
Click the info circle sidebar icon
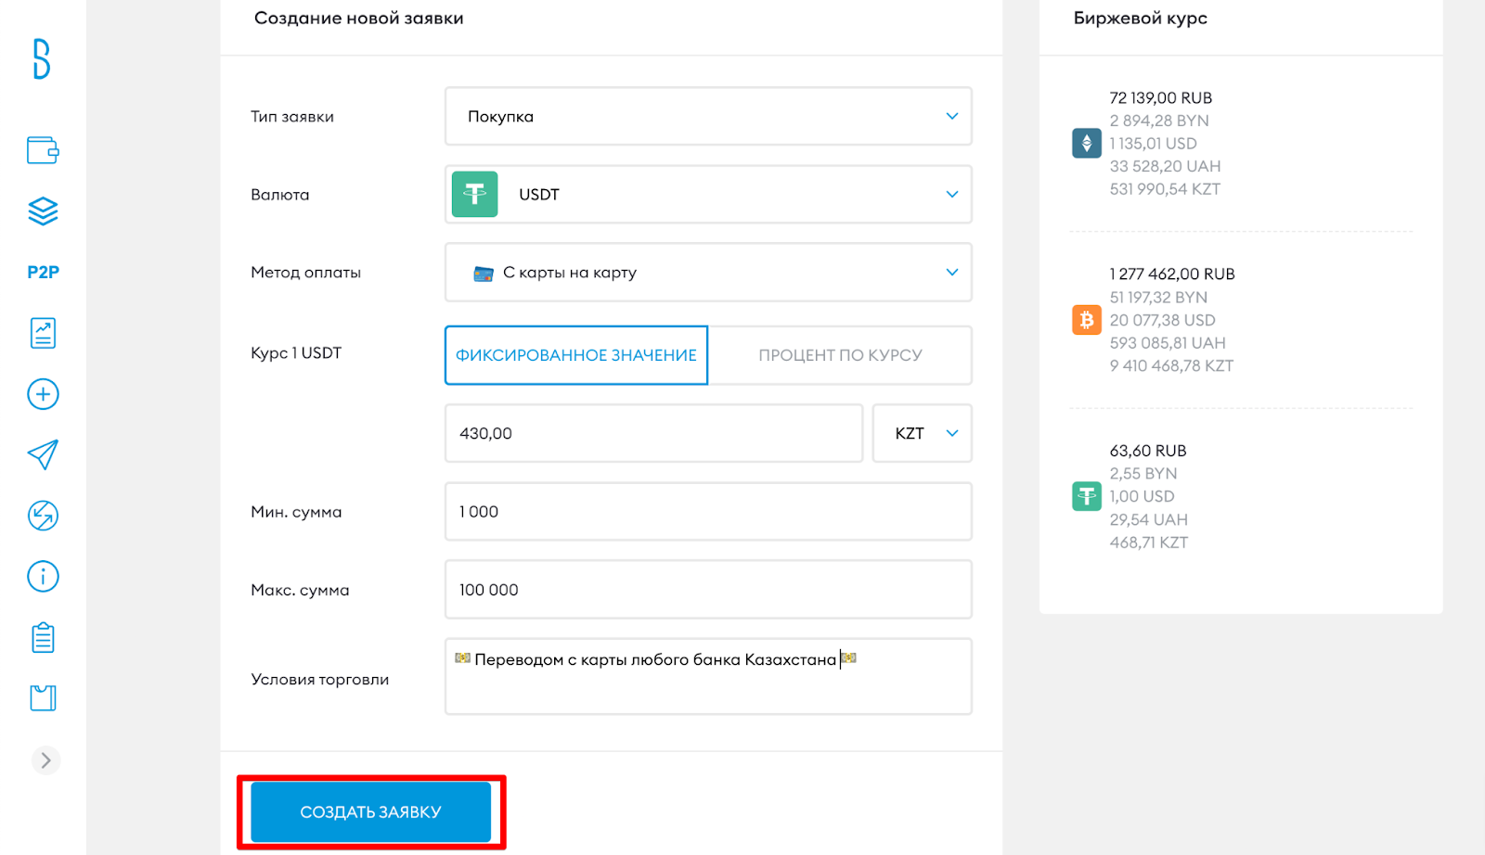(x=43, y=577)
